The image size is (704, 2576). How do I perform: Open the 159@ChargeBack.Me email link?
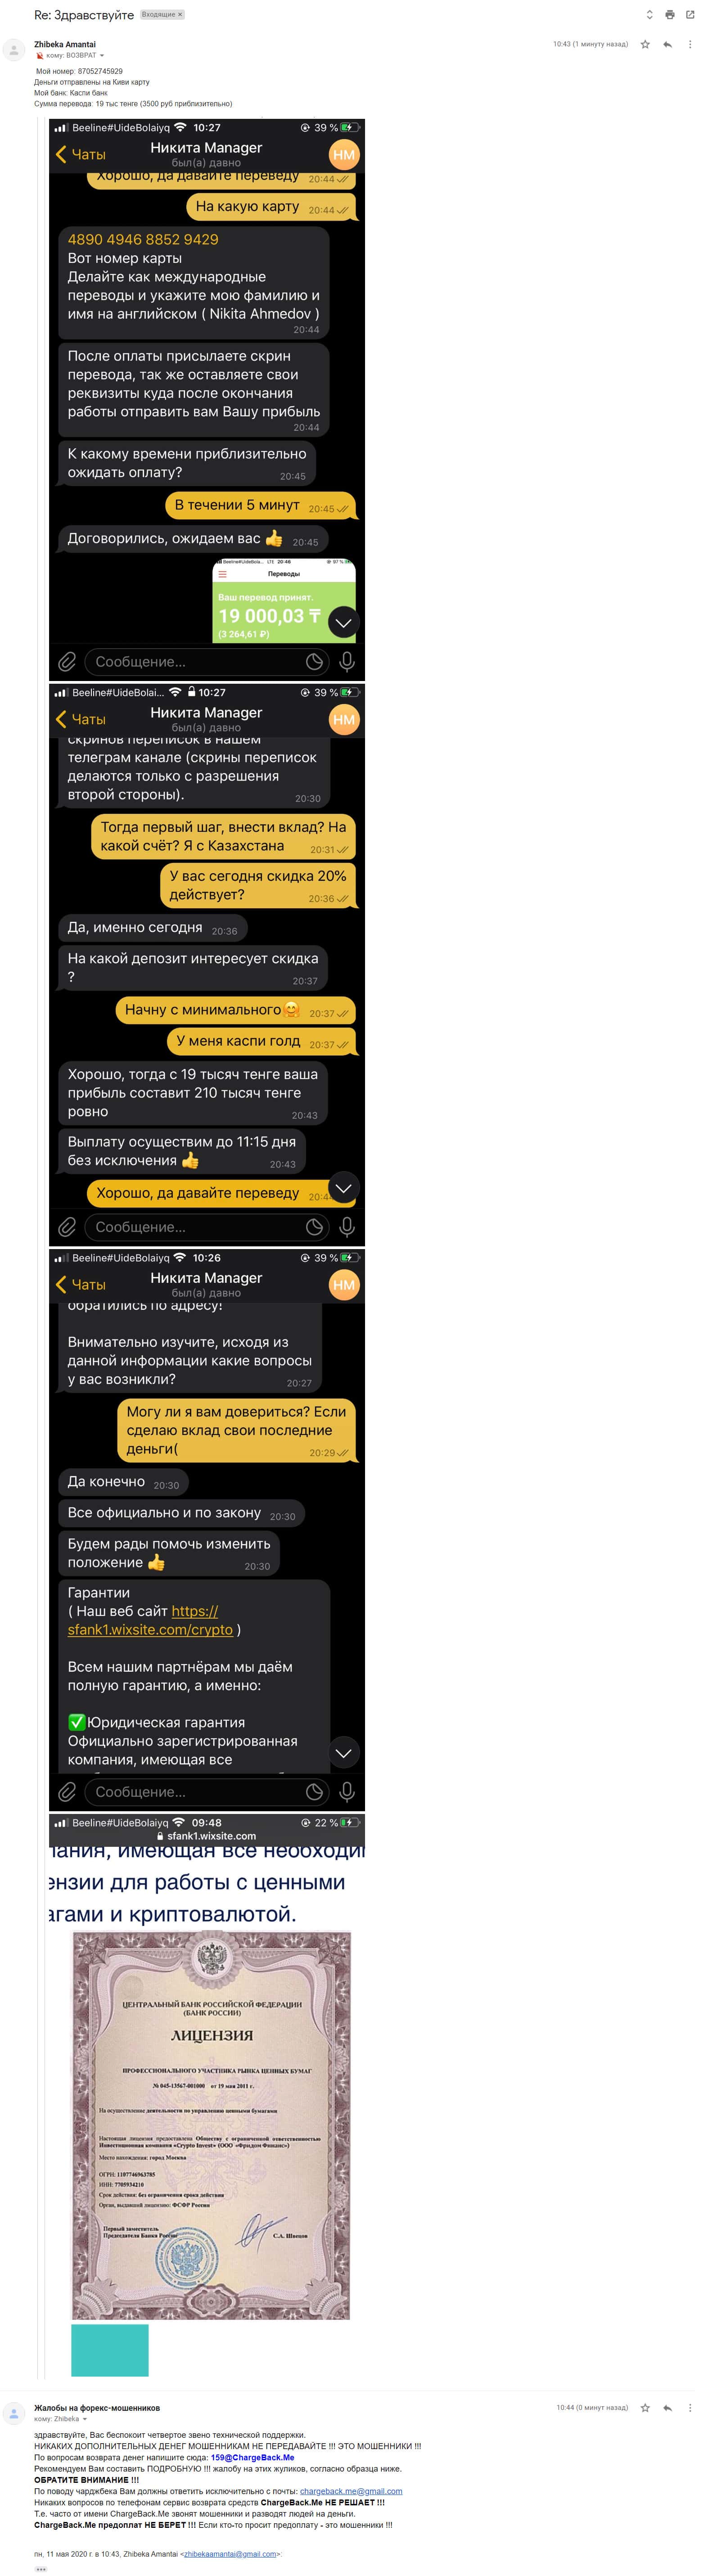[x=252, y=2457]
